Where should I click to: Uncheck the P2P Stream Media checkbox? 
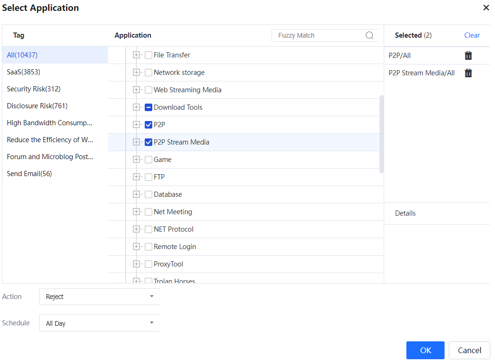pos(148,142)
